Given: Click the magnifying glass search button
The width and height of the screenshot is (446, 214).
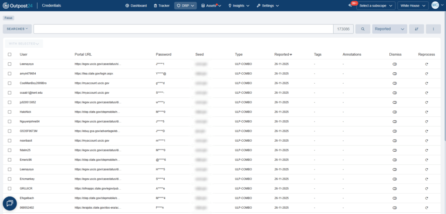Looking at the screenshot, I should point(362,29).
